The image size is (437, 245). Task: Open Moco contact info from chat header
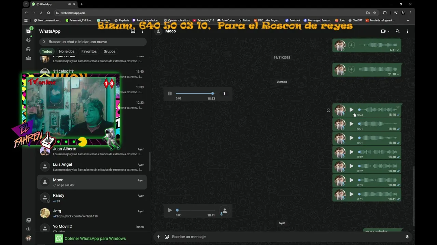(x=170, y=31)
